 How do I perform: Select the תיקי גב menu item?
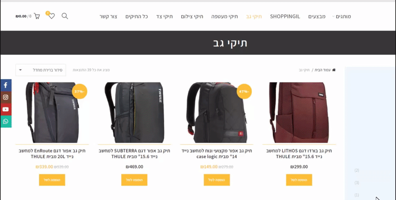(x=254, y=16)
